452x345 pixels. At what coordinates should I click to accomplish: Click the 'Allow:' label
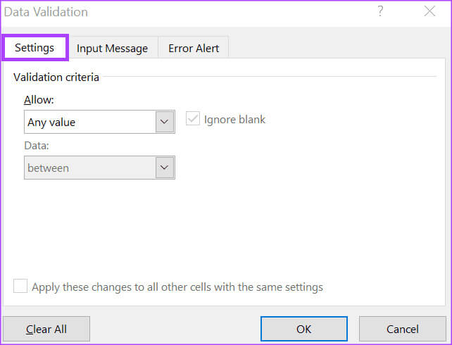(39, 100)
